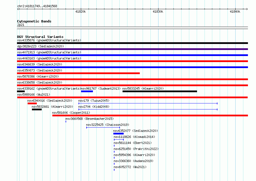Click red bar under nsv4063163
This screenshot has width=256, height=181.
pos(132,61)
